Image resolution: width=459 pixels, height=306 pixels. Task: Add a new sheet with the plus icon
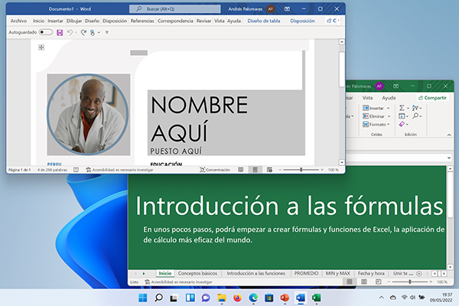coord(419,274)
